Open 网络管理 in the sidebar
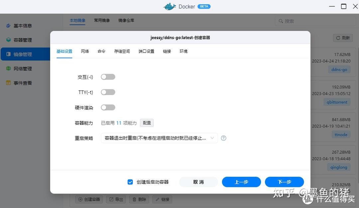Image resolution: width=359 pixels, height=208 pixels. click(23, 68)
